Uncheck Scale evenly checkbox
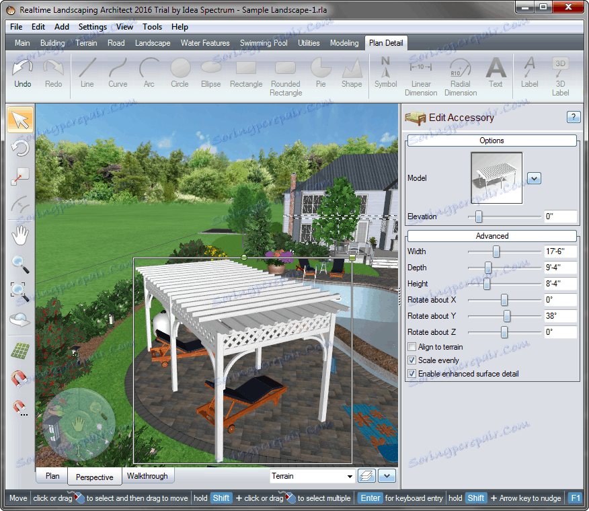 [x=412, y=360]
